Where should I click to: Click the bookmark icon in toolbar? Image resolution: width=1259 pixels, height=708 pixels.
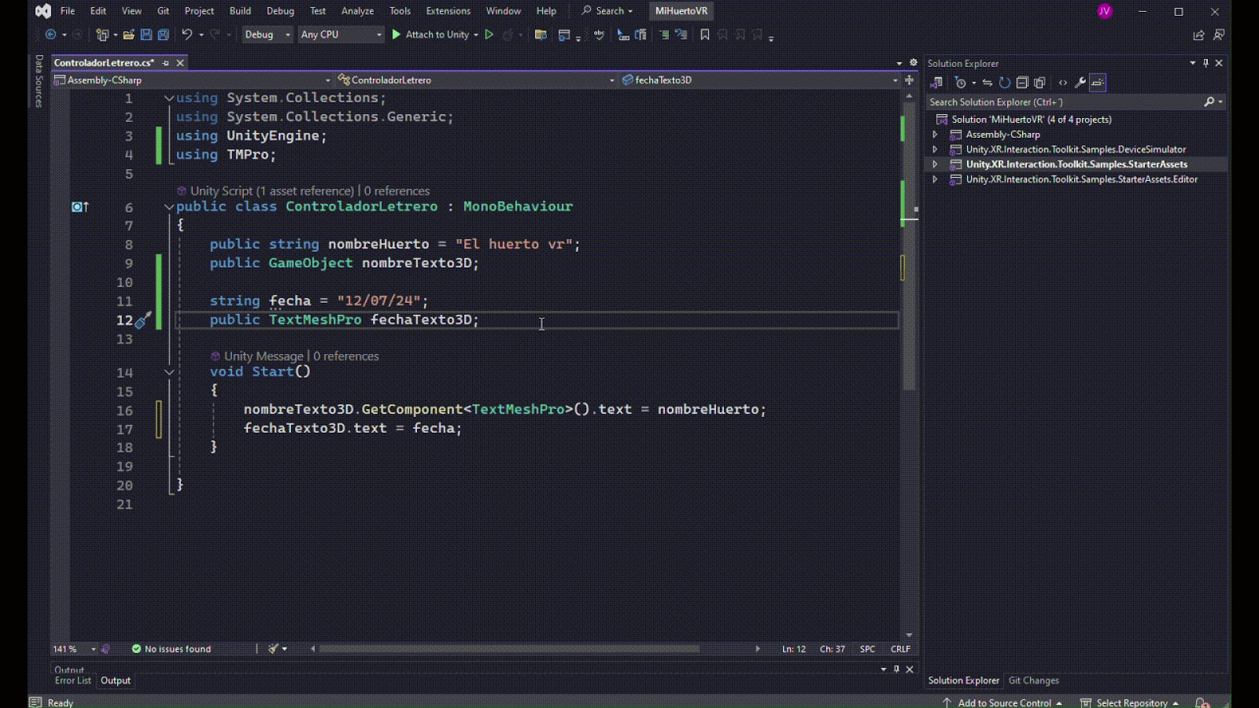click(x=704, y=35)
